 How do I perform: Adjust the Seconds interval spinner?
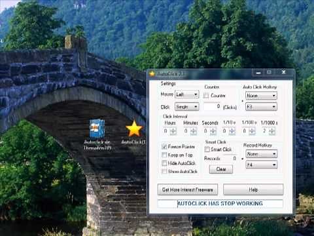point(213,131)
